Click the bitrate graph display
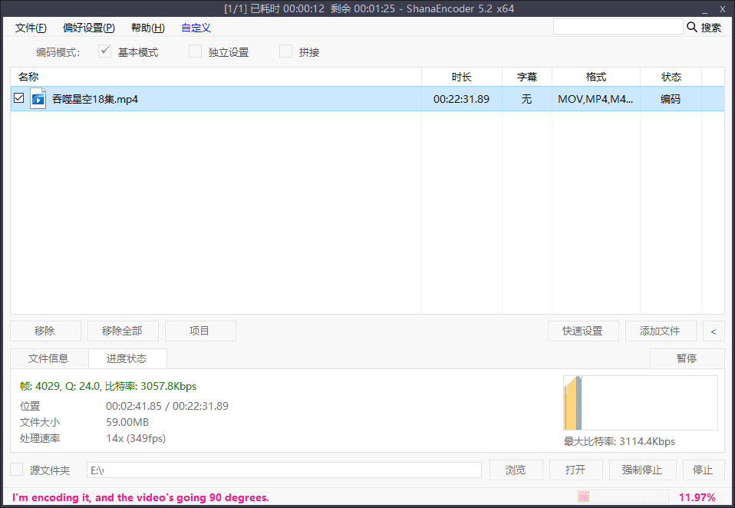The width and height of the screenshot is (735, 508). pos(640,403)
